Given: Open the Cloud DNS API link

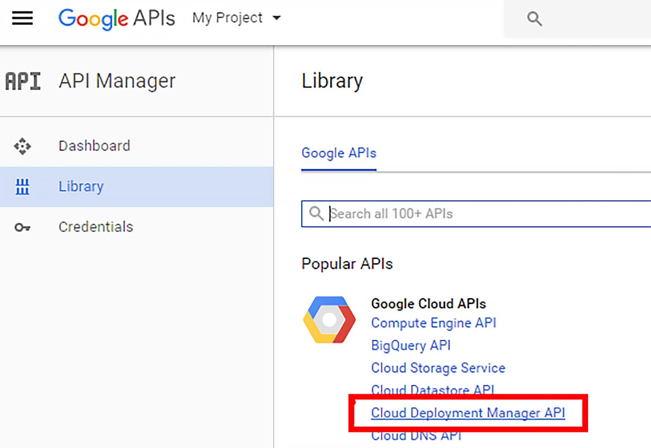Looking at the screenshot, I should click(x=416, y=436).
